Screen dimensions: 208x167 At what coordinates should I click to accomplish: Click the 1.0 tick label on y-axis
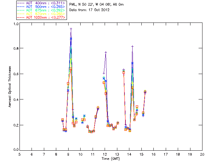point(16,24)
